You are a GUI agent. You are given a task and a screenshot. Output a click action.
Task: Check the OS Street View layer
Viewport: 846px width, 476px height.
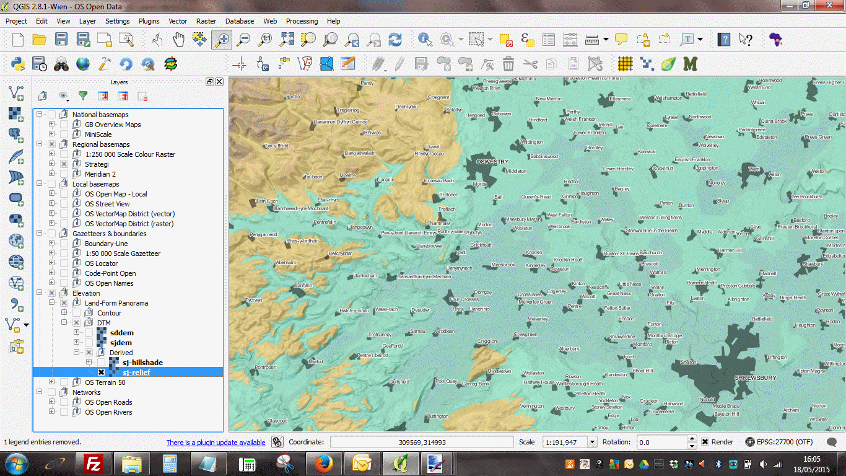(64, 204)
